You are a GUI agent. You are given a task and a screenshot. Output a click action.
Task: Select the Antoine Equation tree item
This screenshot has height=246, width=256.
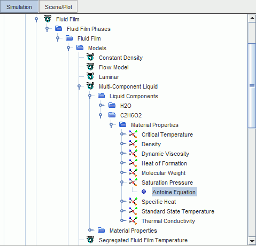click(x=174, y=192)
